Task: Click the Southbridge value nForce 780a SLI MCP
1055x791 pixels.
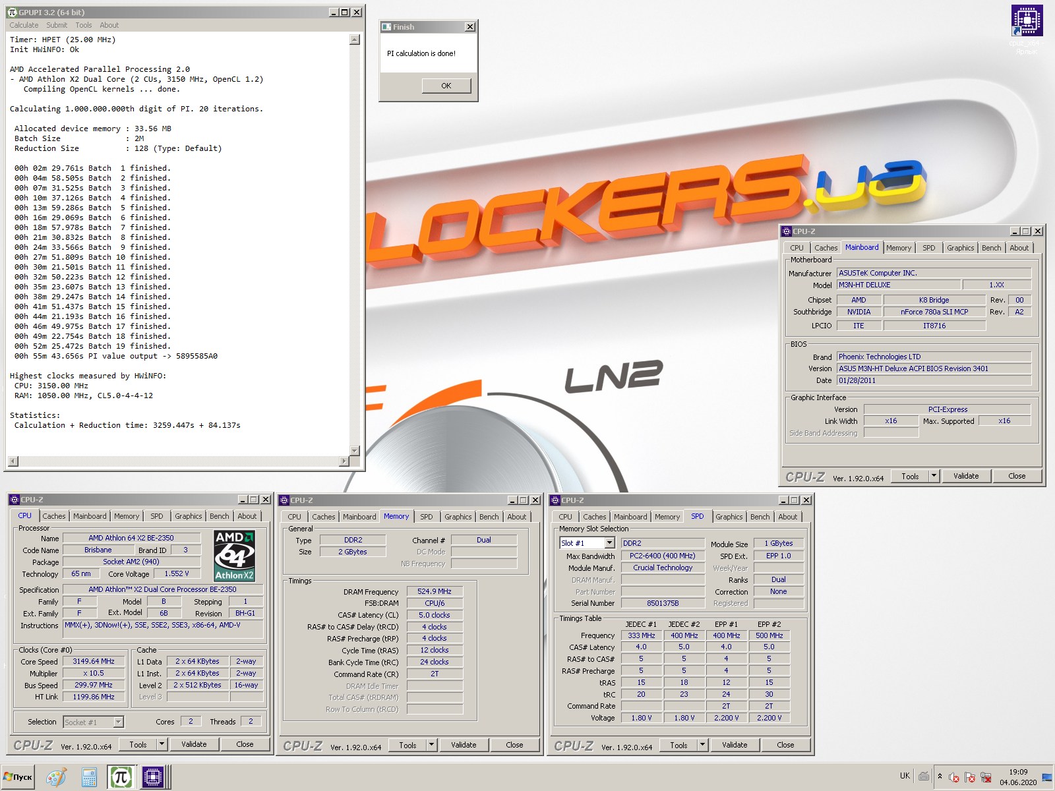Action: click(x=934, y=312)
